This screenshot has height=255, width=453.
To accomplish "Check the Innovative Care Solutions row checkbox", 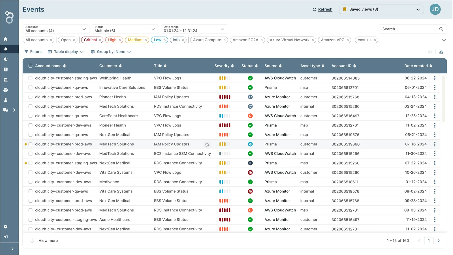I will coord(30,87).
